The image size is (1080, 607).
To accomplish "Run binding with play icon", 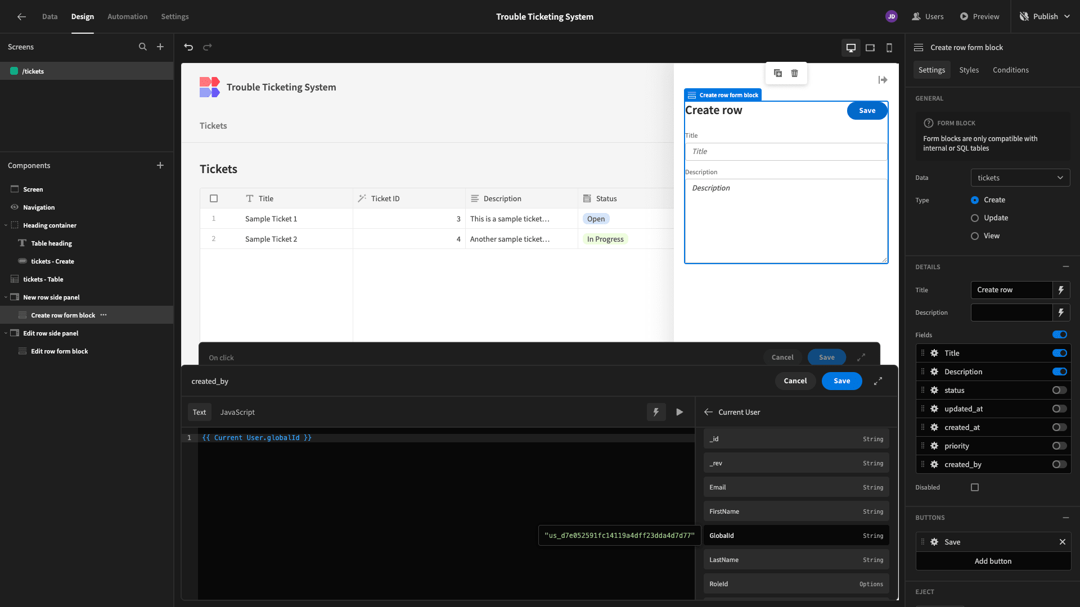I will coord(679,412).
